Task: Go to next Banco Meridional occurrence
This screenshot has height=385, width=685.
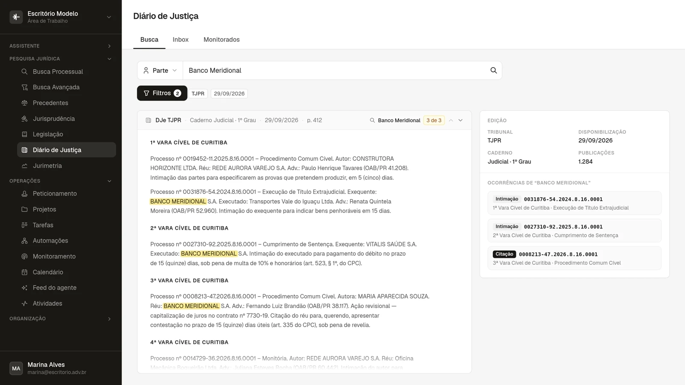Action: [x=461, y=120]
